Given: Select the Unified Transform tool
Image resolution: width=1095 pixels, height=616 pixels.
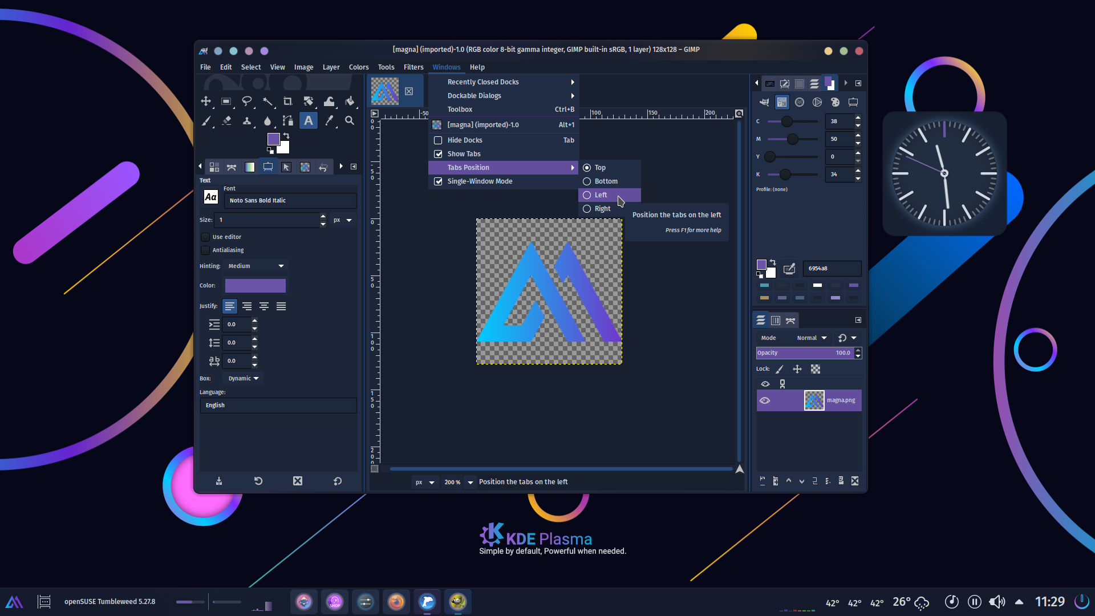Looking at the screenshot, I should pos(309,102).
